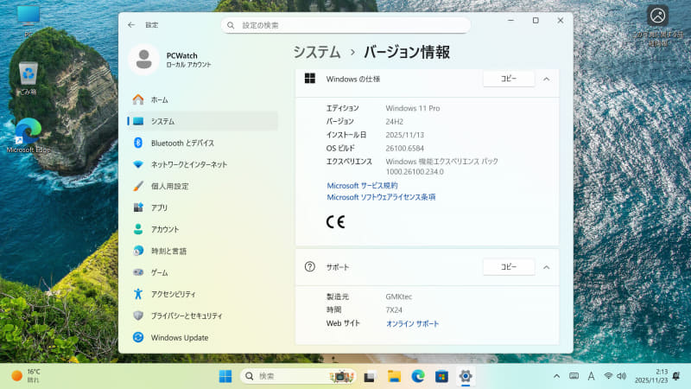The height and width of the screenshot is (389, 691).
Task: Copy the サポート details
Action: (509, 267)
